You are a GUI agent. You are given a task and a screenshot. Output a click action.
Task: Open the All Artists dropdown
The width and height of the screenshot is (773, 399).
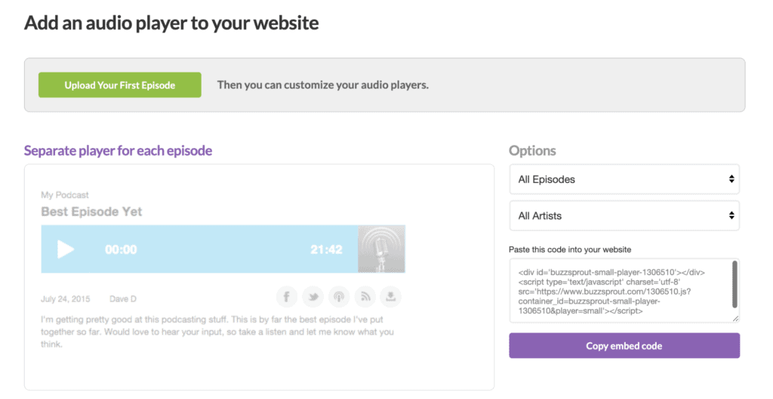pos(624,216)
